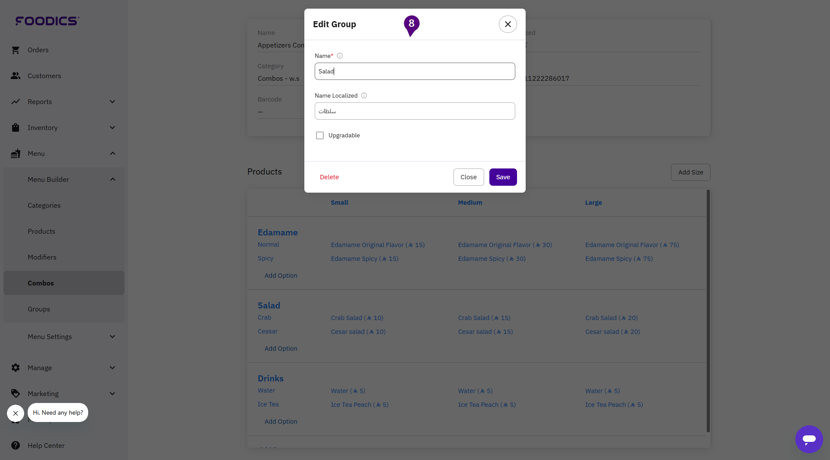Click the info icon beside Name label
830x460 pixels.
(x=340, y=56)
